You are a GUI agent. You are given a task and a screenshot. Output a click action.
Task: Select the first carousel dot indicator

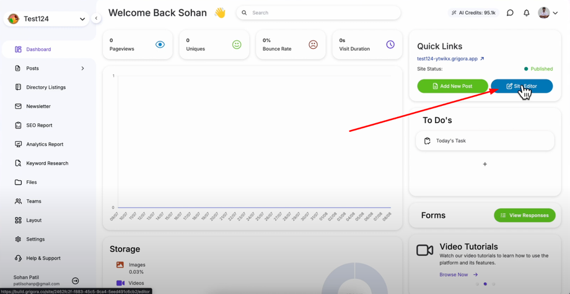pos(477,284)
